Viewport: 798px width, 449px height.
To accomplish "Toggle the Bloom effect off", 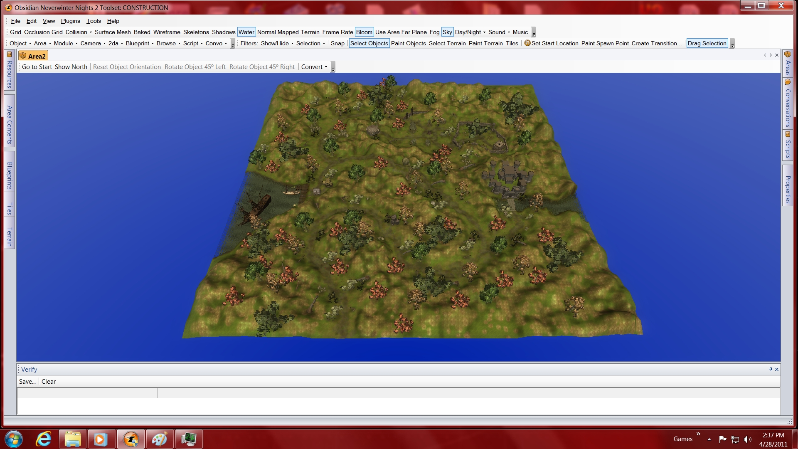I will [364, 32].
